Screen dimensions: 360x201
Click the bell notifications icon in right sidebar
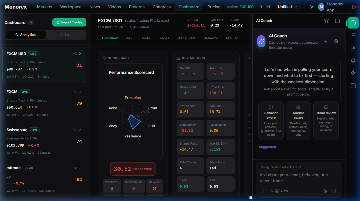[x=353, y=60]
